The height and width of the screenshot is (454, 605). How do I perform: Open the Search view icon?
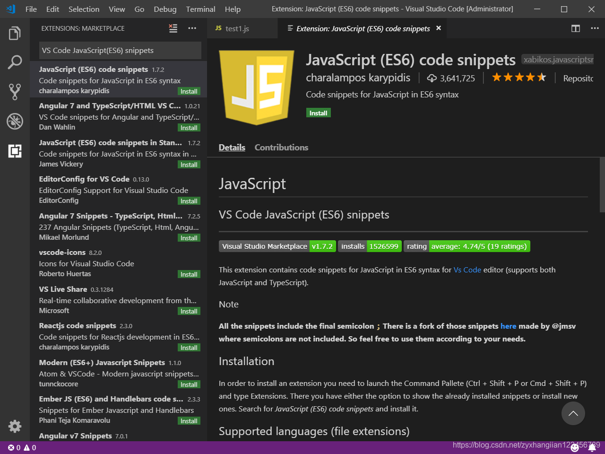pos(15,61)
